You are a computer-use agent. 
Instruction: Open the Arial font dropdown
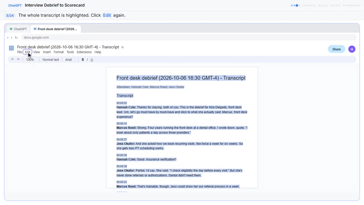pyautogui.click(x=69, y=60)
